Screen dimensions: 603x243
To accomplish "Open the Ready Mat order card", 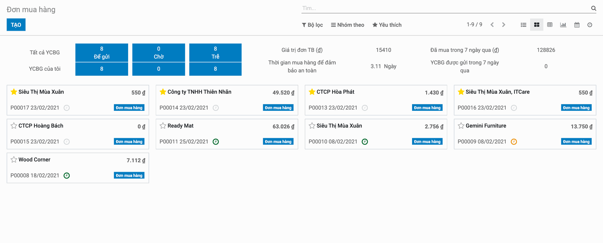I will (227, 134).
